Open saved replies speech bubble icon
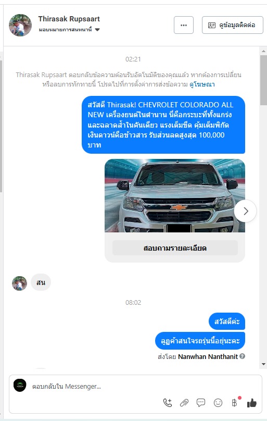Screen dimensions: 267x421 pos(201,402)
